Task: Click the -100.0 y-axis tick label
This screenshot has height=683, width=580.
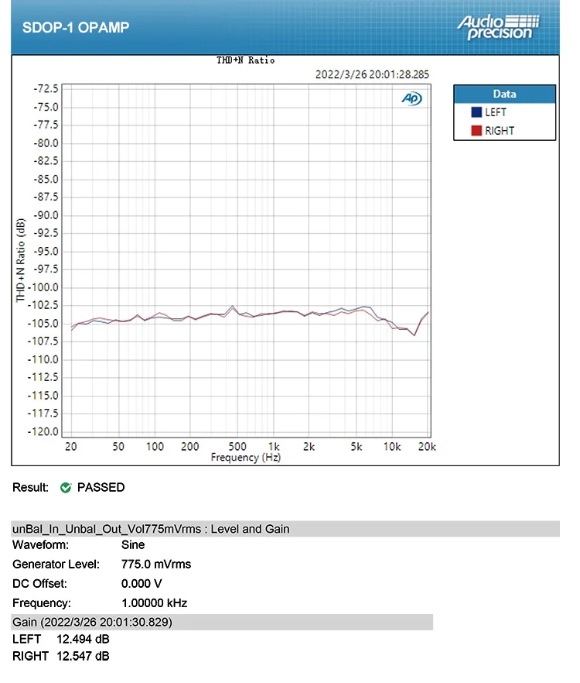Action: 43,287
